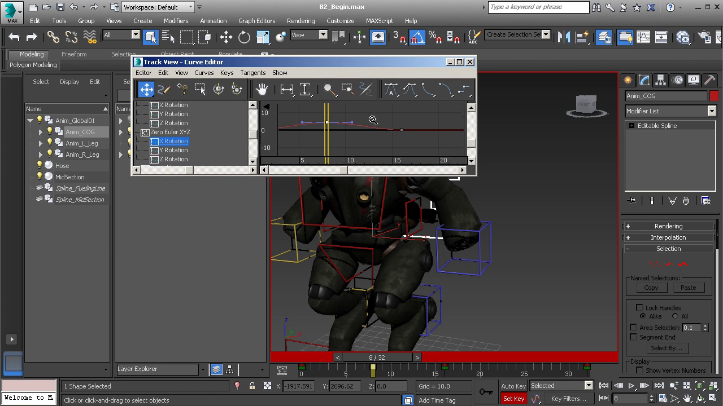
Task: Open the Motion panel tab
Action: click(x=677, y=80)
